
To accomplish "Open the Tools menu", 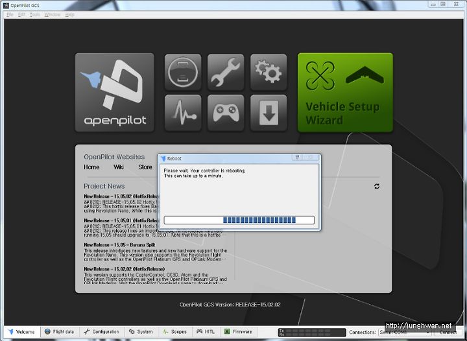I will click(35, 14).
